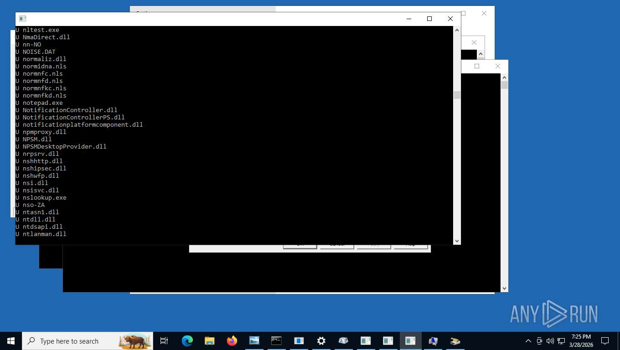This screenshot has height=350, width=620.
Task: Click the line nltest.exe
Action: click(x=41, y=30)
